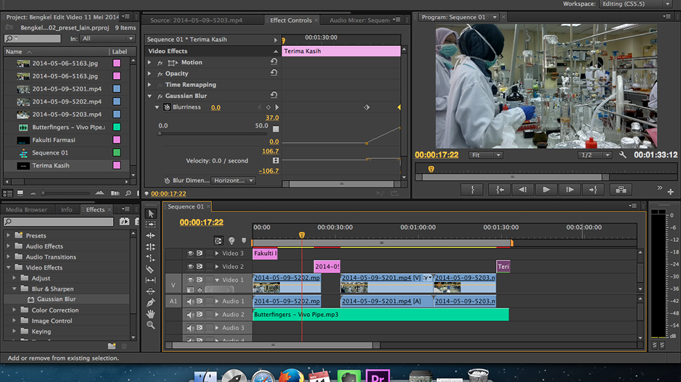Toggle Gaussian Blur fx on/off
The height and width of the screenshot is (382, 681).
pos(160,96)
